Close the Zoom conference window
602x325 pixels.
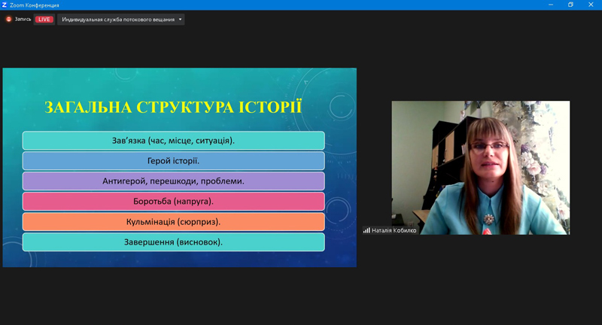pos(591,5)
